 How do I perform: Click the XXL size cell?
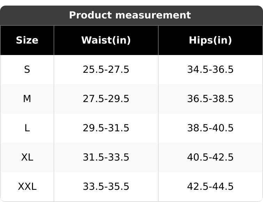(27, 187)
